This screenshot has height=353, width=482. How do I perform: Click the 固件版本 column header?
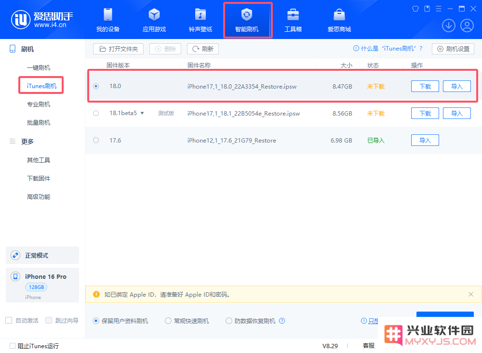tap(118, 65)
